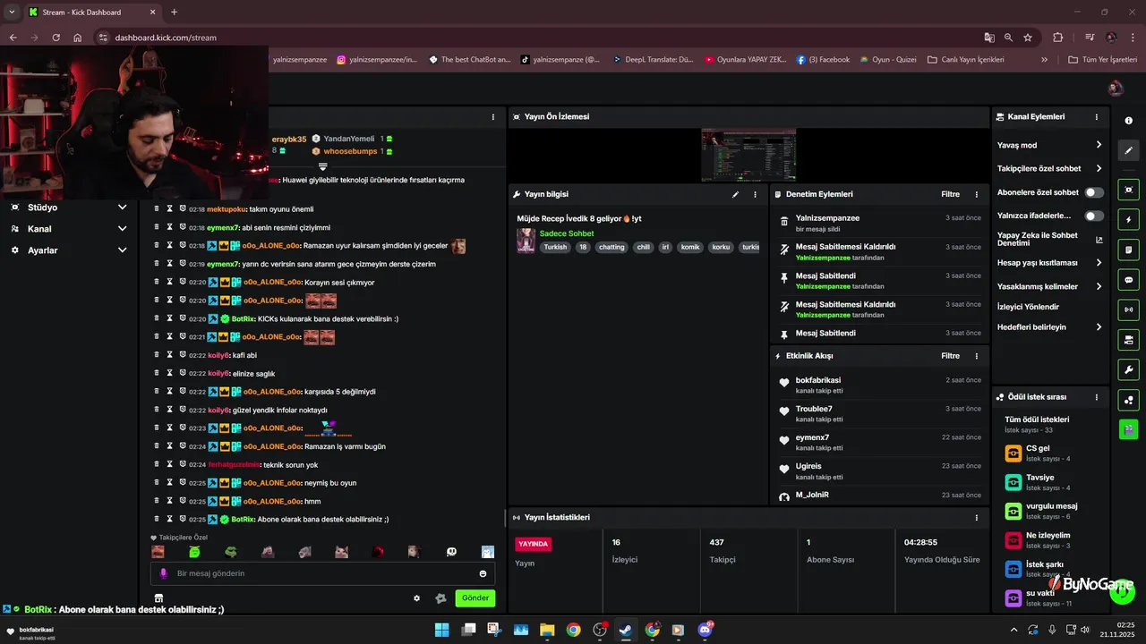Viewport: 1146px width, 644px height.
Task: Insert the white cat emote
Action: point(341,552)
